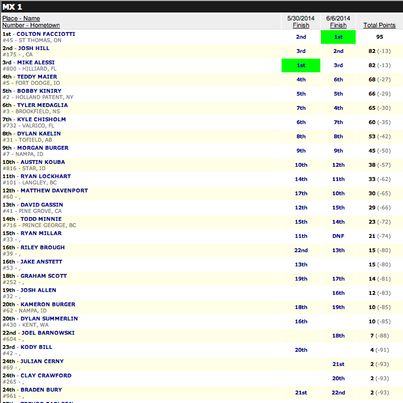Open the 6/6/2014 Finish column header
The width and height of the screenshot is (403, 403).
point(338,22)
